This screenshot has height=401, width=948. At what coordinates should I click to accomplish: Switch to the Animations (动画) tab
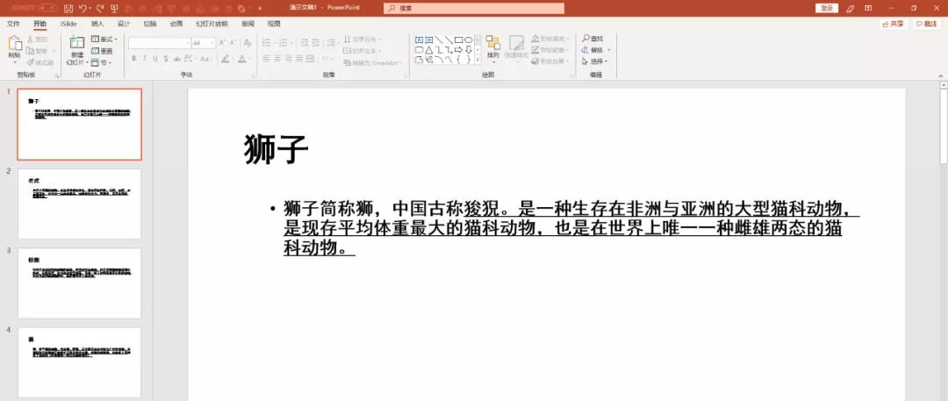(x=176, y=24)
